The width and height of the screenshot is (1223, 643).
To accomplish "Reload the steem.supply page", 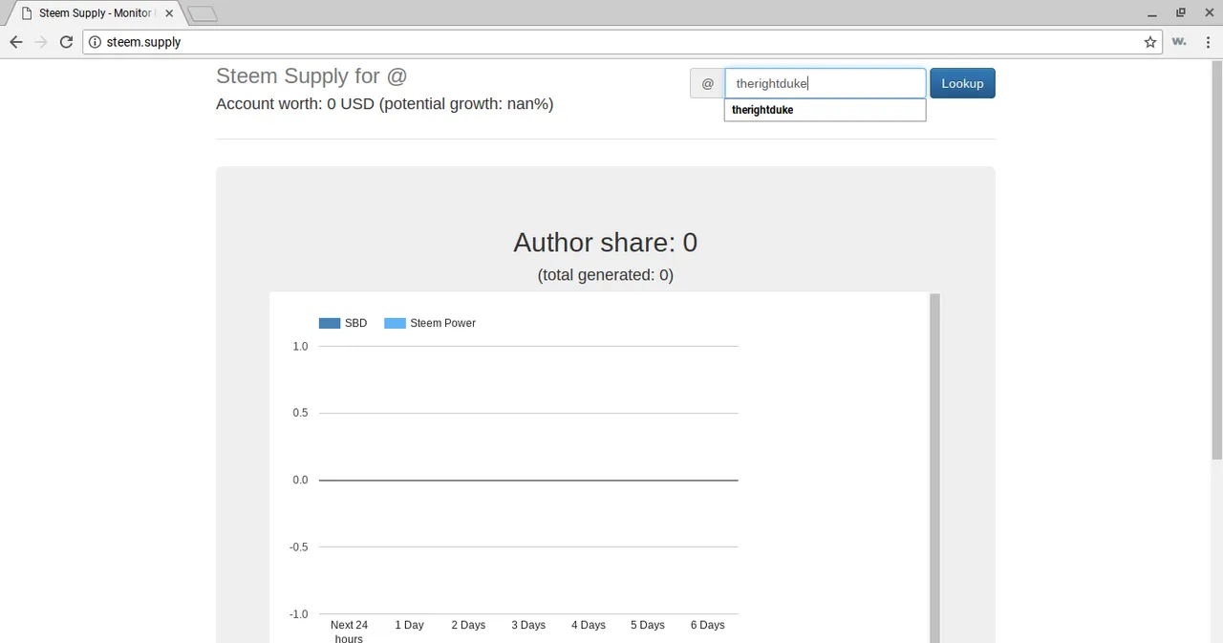I will tap(66, 42).
